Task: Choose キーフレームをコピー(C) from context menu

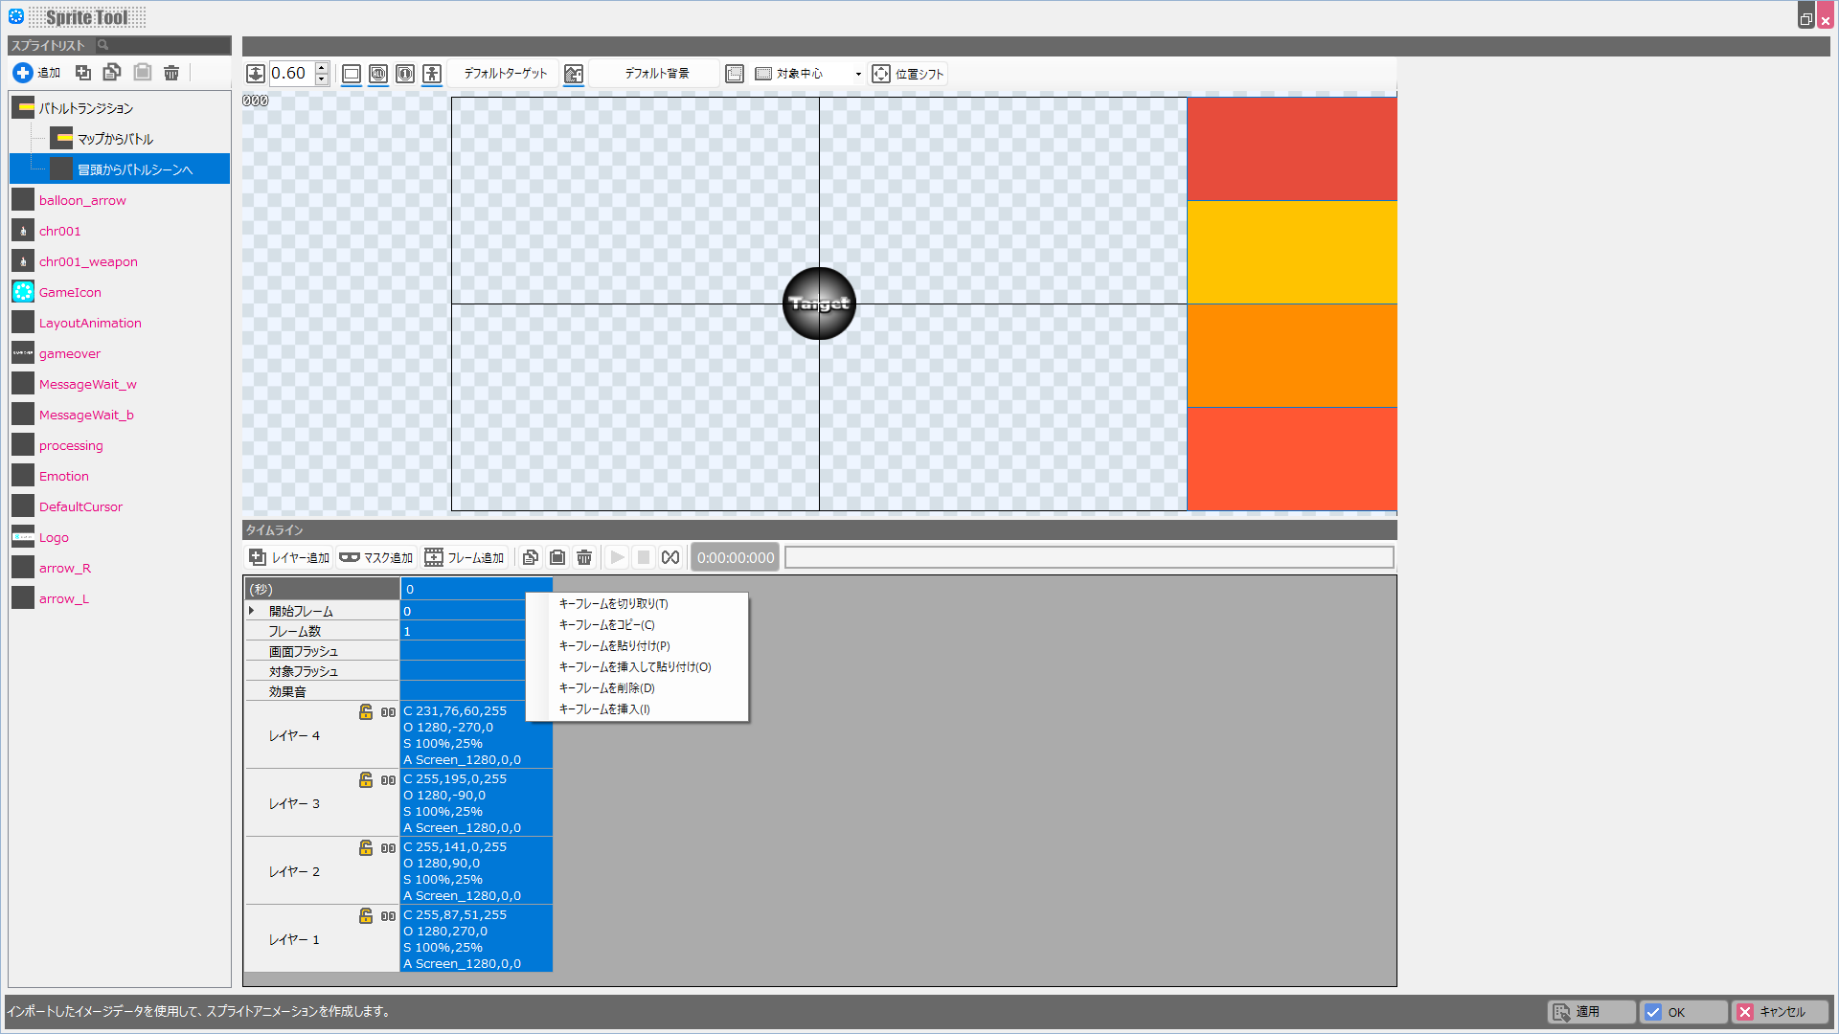Action: [x=606, y=625]
